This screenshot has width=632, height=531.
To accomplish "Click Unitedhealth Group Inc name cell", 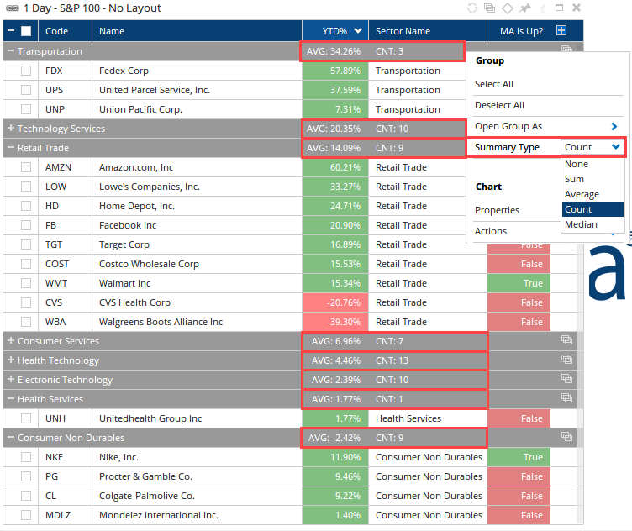I will (197, 418).
